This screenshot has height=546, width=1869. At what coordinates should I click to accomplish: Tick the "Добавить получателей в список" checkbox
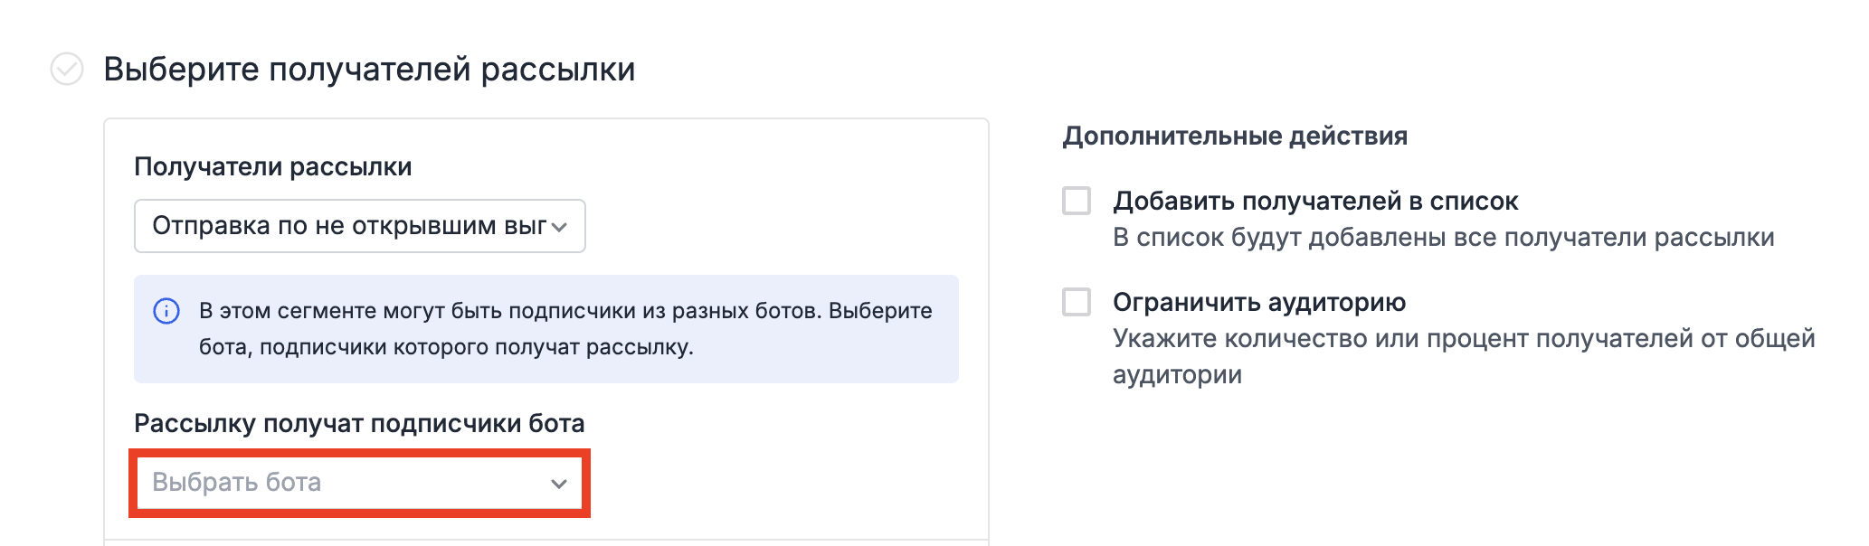pos(1077,201)
